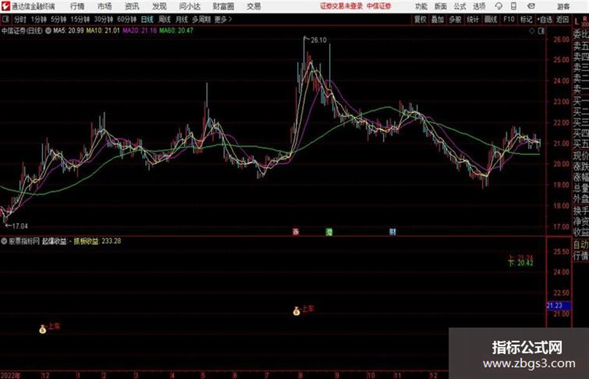The image size is (589, 379).
Task: Click the customer service headset icon
Action: (x=499, y=6)
